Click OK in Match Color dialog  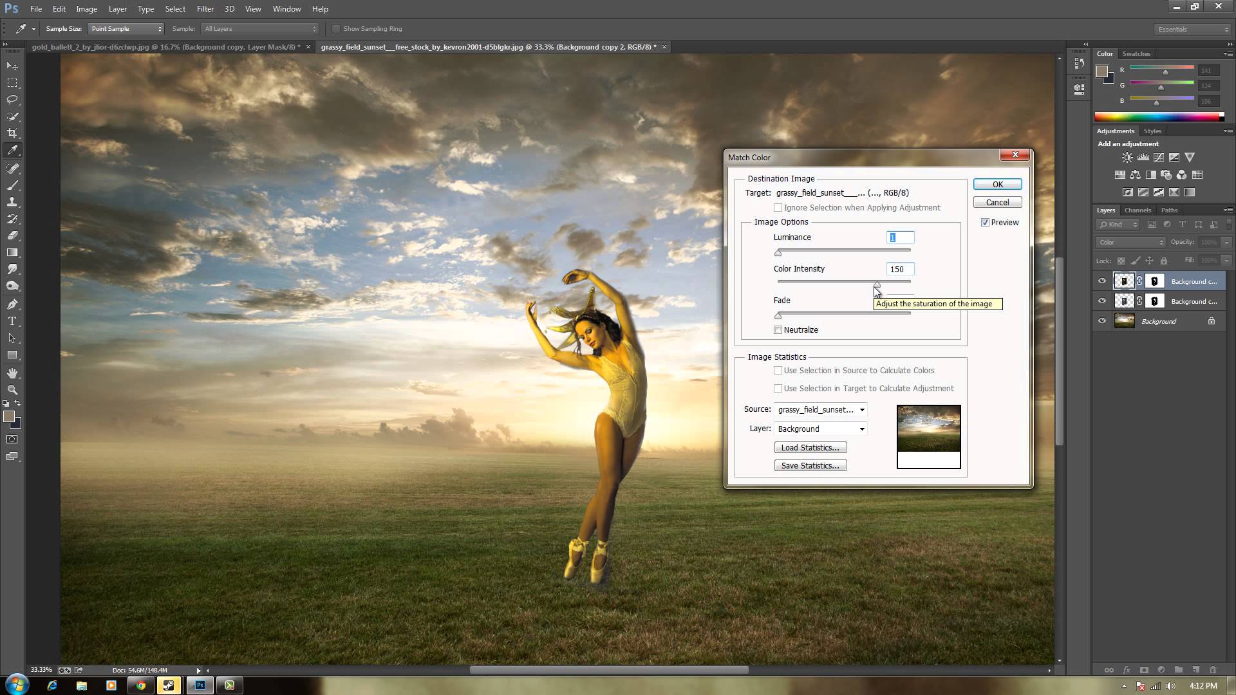[x=997, y=185]
